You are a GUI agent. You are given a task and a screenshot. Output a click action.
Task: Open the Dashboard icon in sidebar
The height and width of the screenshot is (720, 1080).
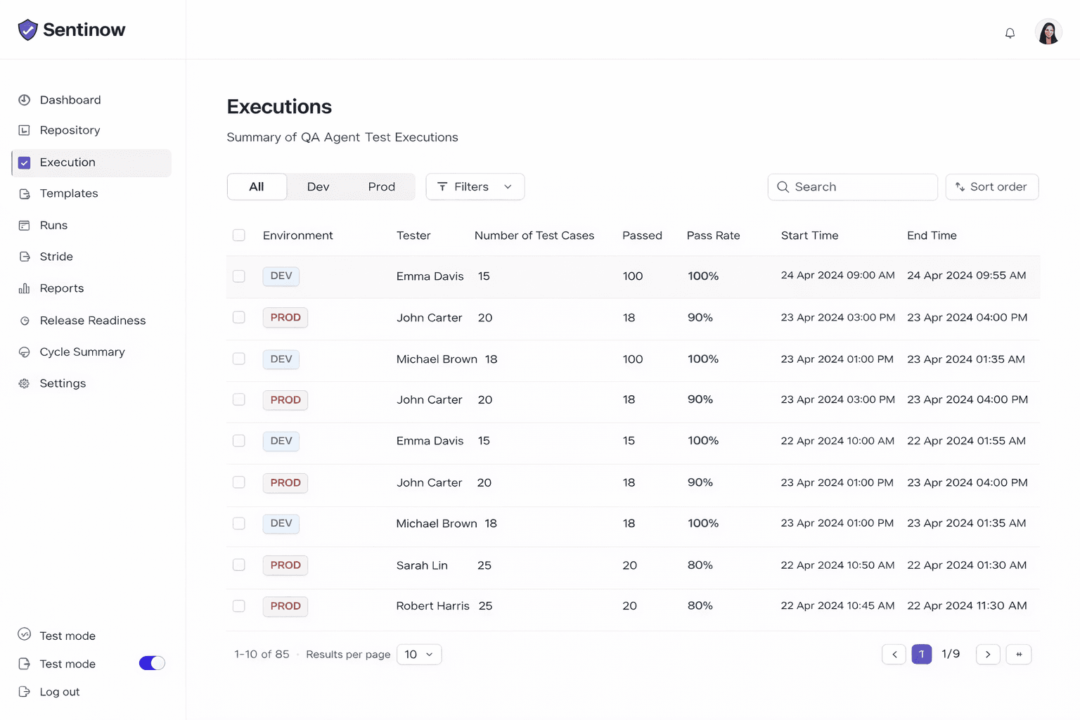[25, 100]
